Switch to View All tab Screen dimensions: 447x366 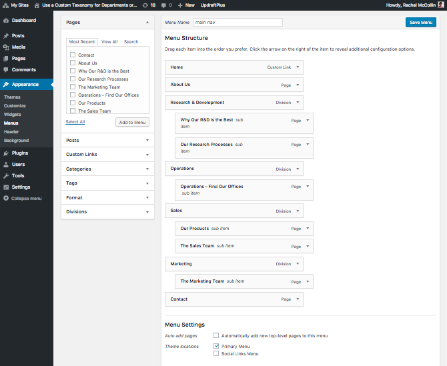pyautogui.click(x=109, y=42)
